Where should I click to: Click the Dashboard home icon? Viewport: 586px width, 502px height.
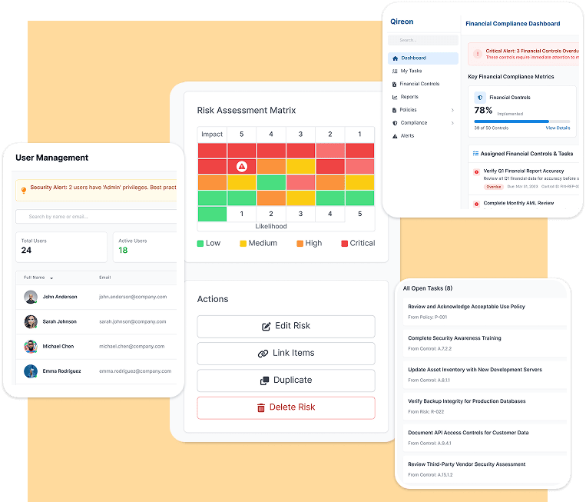click(x=395, y=58)
